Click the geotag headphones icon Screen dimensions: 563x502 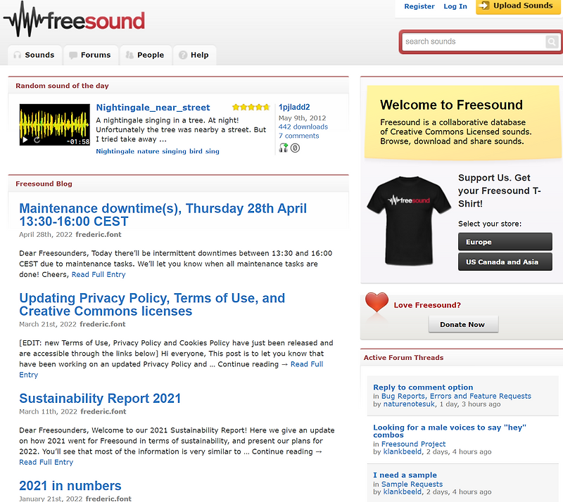[x=284, y=148]
